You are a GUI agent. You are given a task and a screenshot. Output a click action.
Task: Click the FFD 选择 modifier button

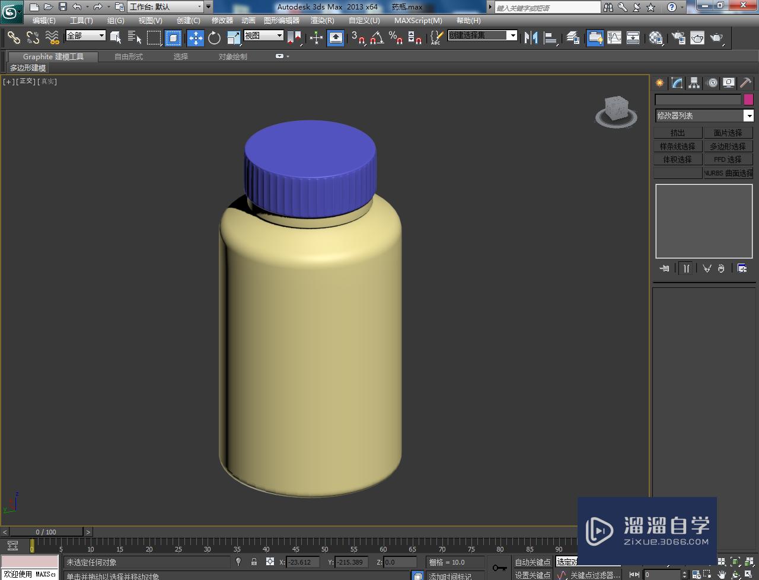click(x=728, y=159)
